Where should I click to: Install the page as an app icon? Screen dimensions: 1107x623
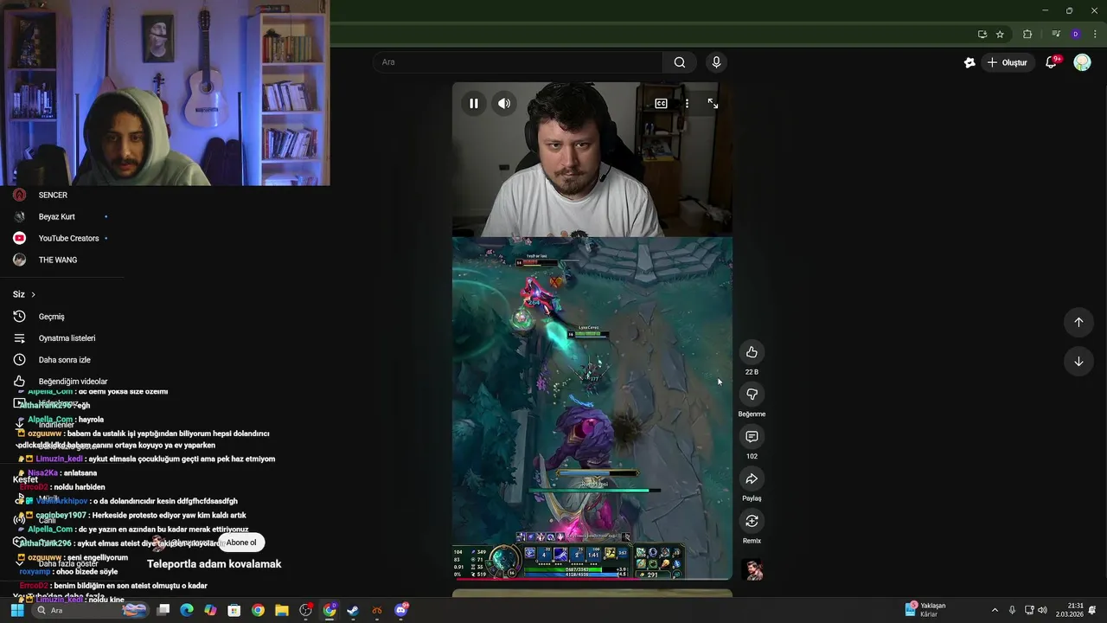click(982, 35)
